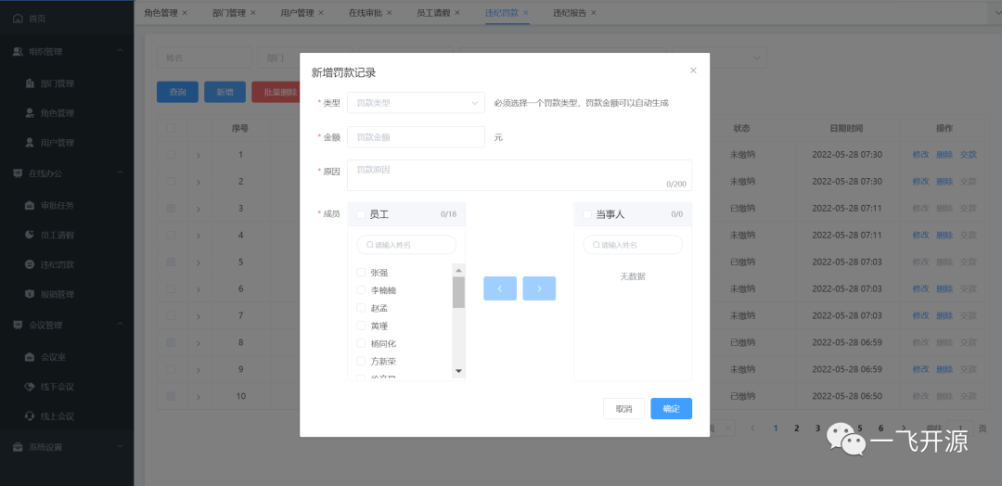This screenshot has width=1002, height=486.
Task: Click the 系统设置 briefcase icon
Action: point(18,447)
